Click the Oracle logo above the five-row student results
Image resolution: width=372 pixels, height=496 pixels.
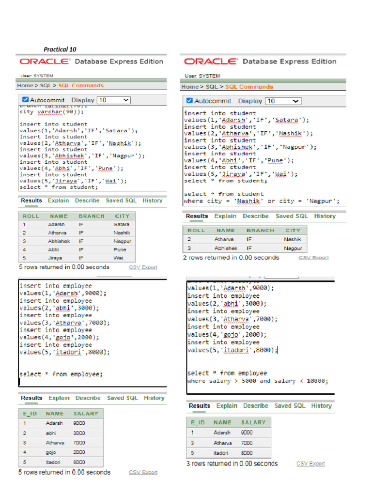(45, 62)
